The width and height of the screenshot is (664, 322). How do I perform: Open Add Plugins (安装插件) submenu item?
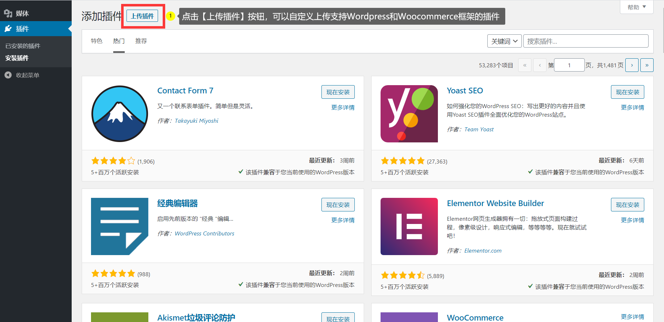tap(17, 58)
